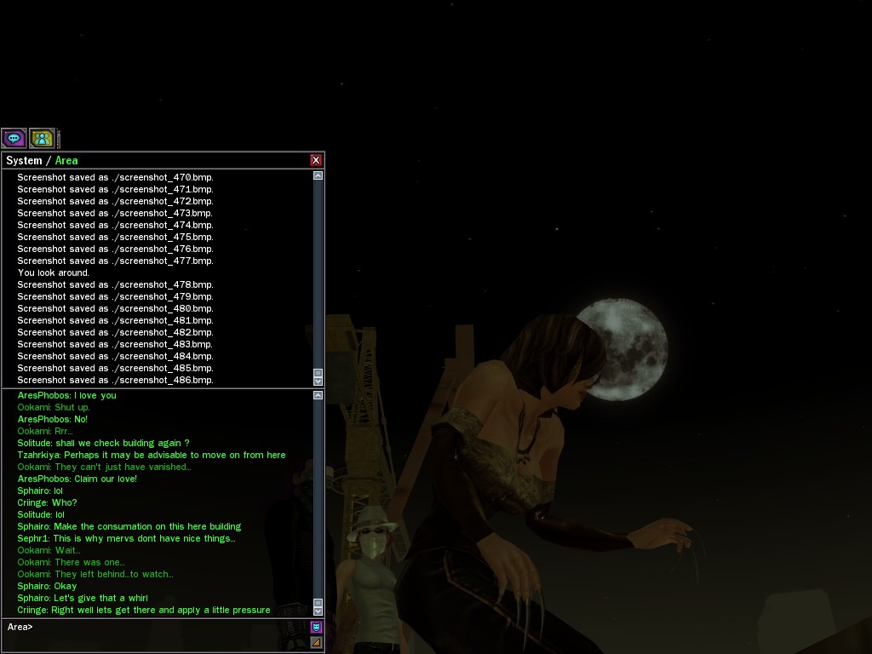
Task: Click the System pane scroll-down arrow
Action: click(318, 381)
